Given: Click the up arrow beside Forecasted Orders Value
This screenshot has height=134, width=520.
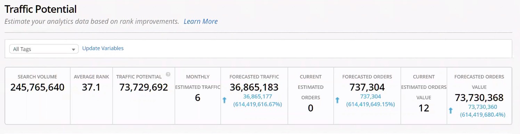Looking at the screenshot, I should pos(451,111).
